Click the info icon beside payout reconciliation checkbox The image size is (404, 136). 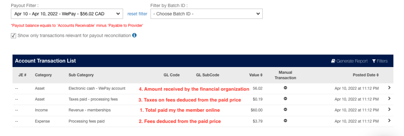(x=134, y=35)
